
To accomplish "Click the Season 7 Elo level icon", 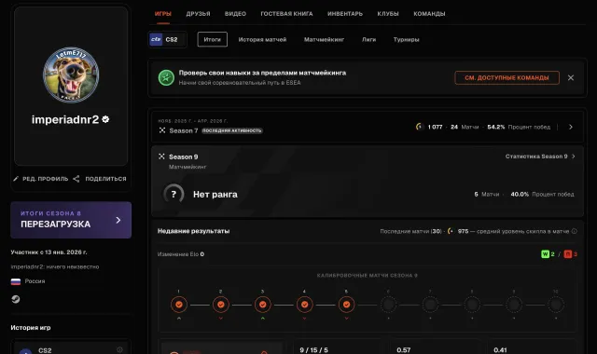I will click(x=419, y=127).
